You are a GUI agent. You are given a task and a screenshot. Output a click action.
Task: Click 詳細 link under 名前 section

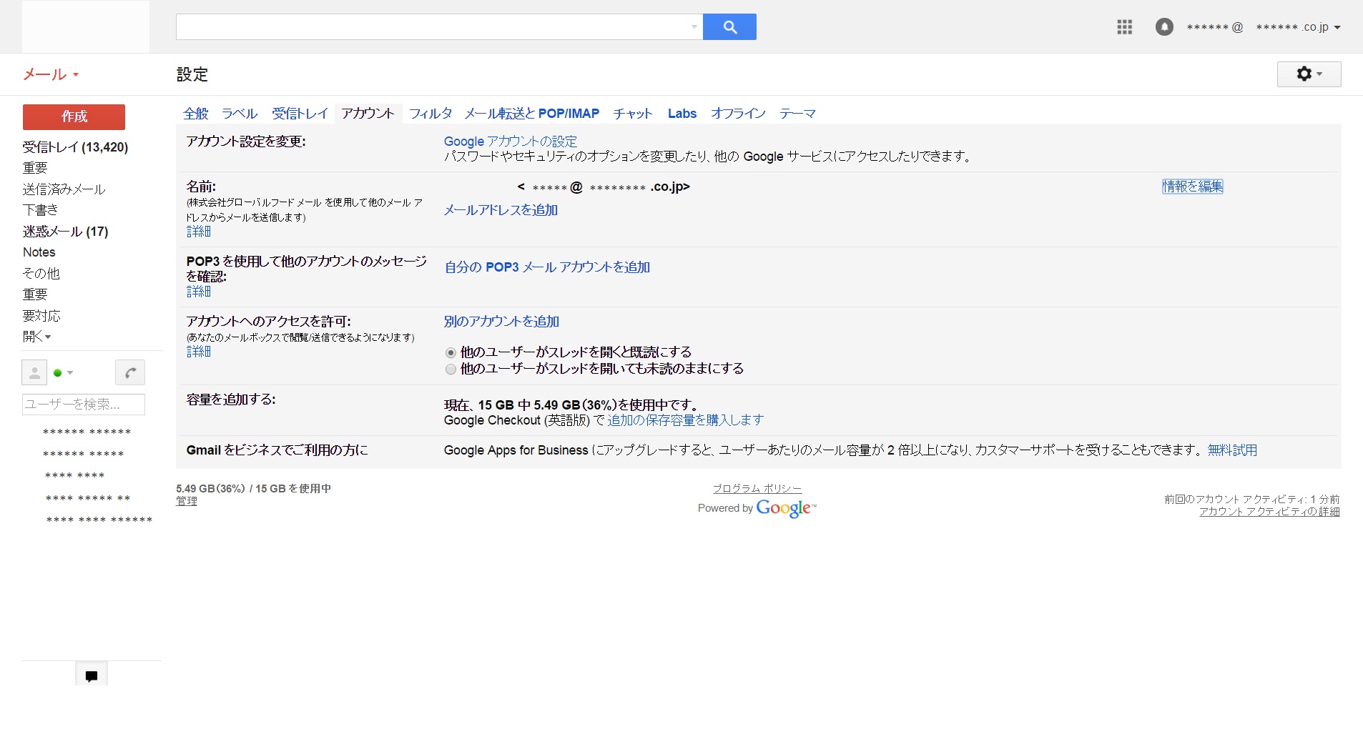[199, 232]
